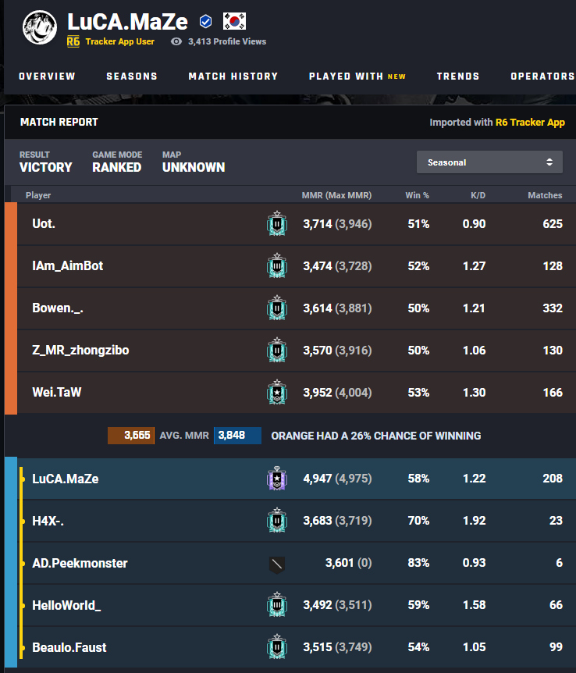Click Uot.'s matches count 625
576x673 pixels.
[x=553, y=223]
